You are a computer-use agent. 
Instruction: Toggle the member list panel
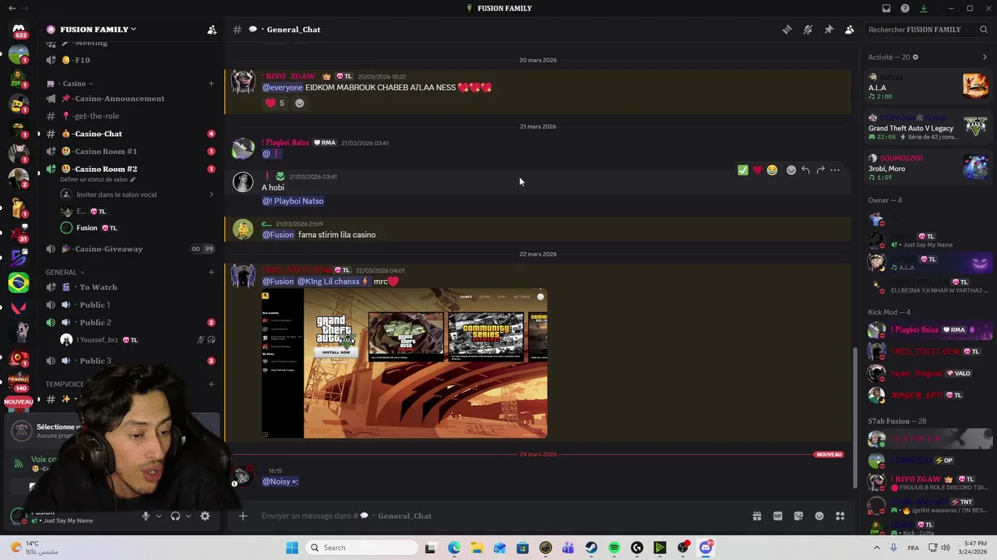click(849, 30)
